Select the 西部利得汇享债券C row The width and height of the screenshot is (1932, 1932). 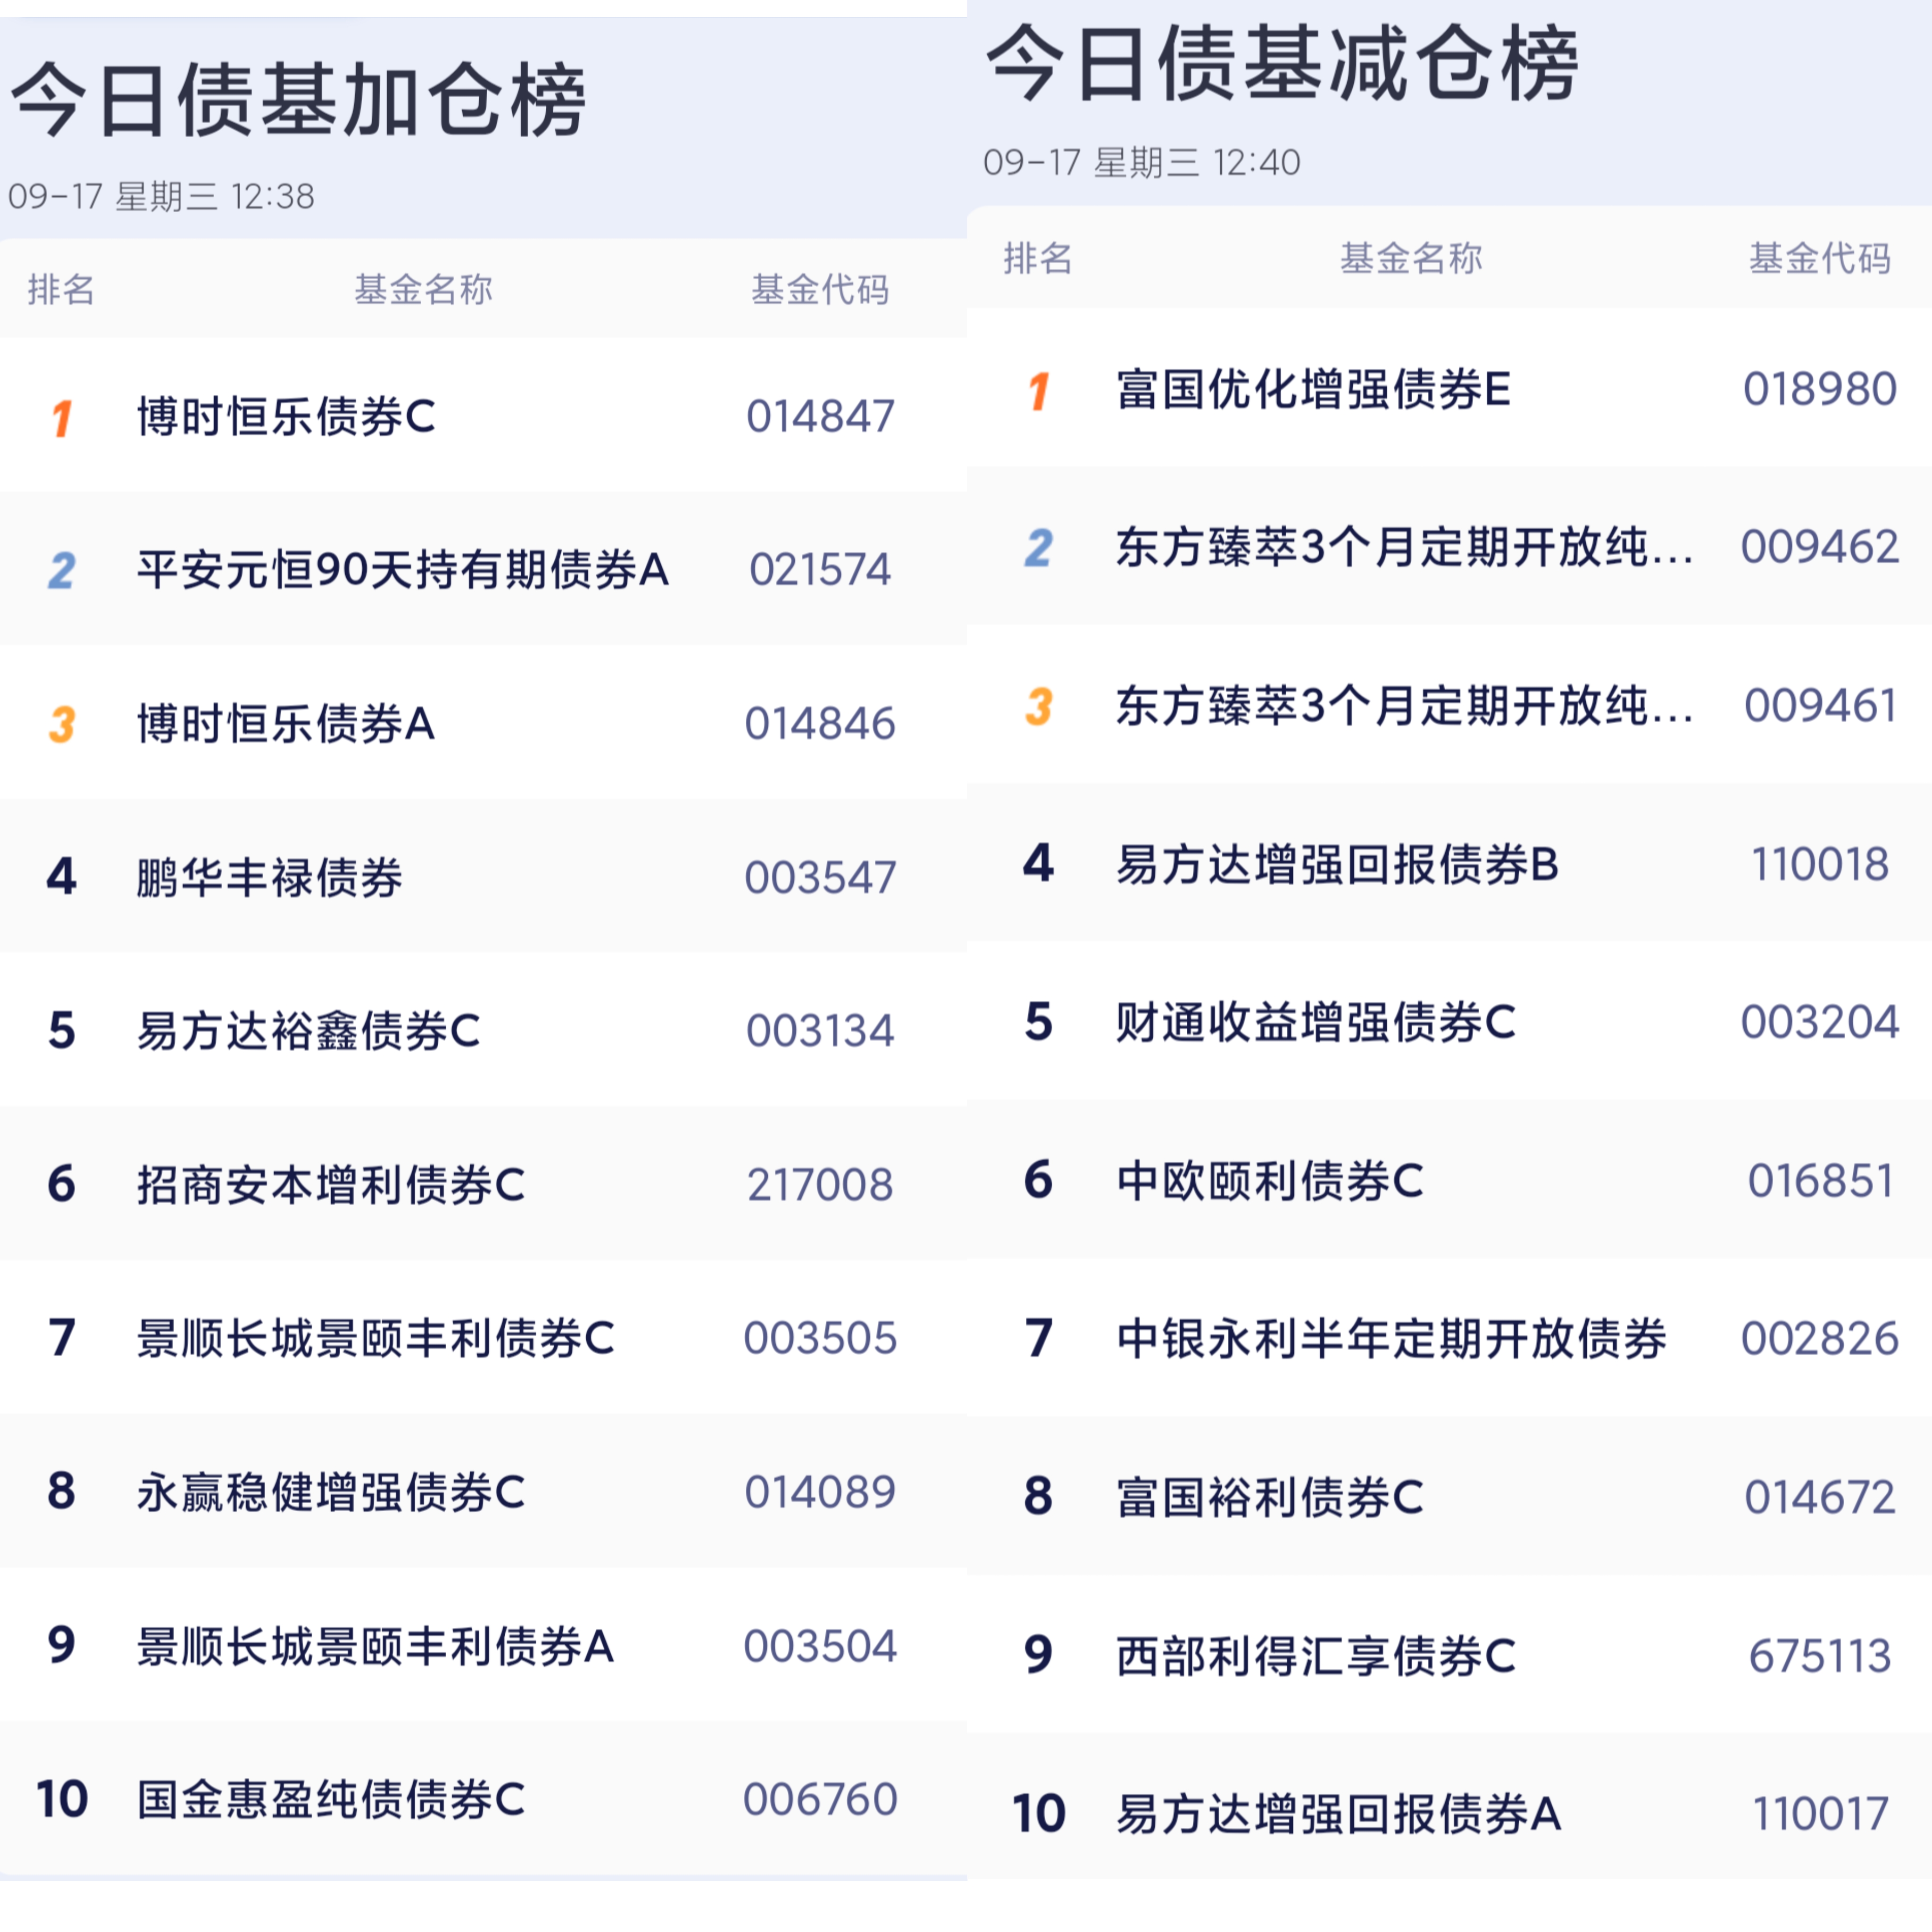click(x=1315, y=1656)
